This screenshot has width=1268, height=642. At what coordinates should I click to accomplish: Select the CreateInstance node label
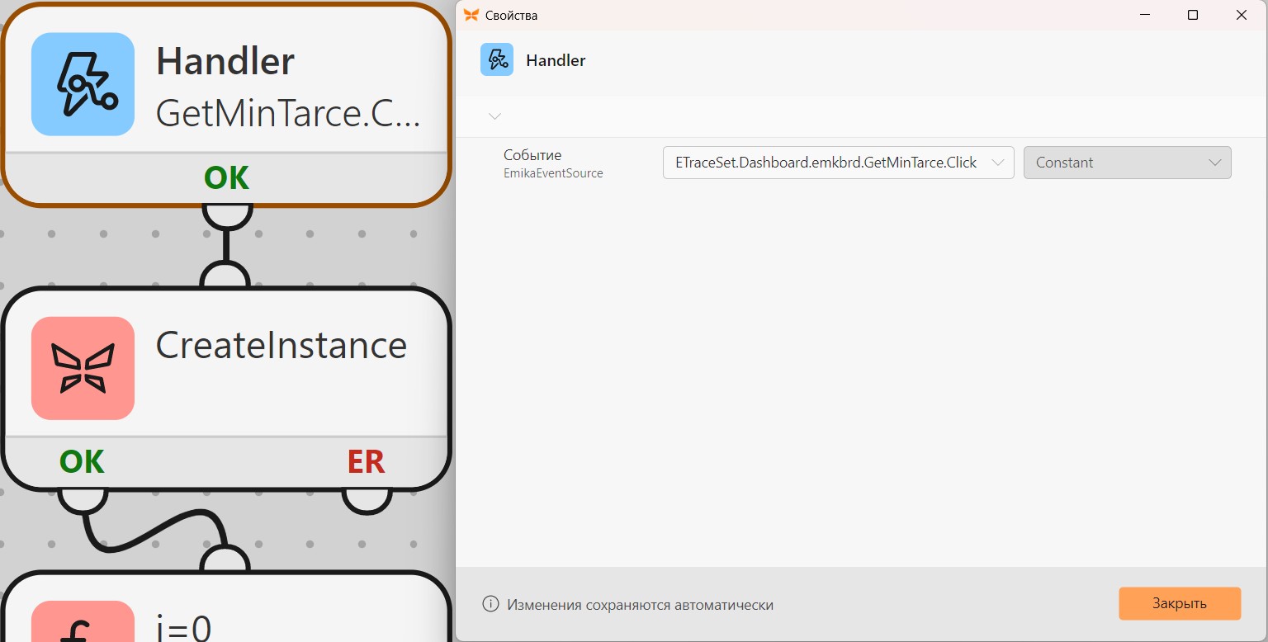point(282,345)
